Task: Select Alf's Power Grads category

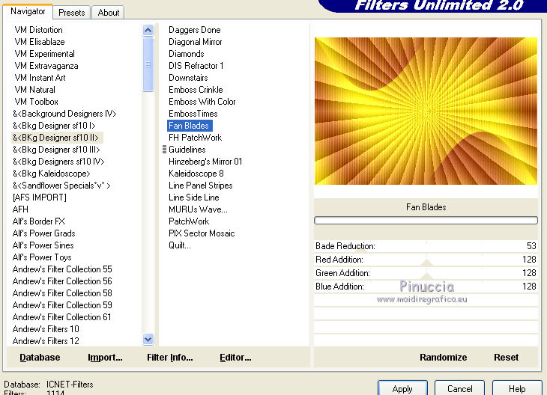Action: tap(44, 233)
